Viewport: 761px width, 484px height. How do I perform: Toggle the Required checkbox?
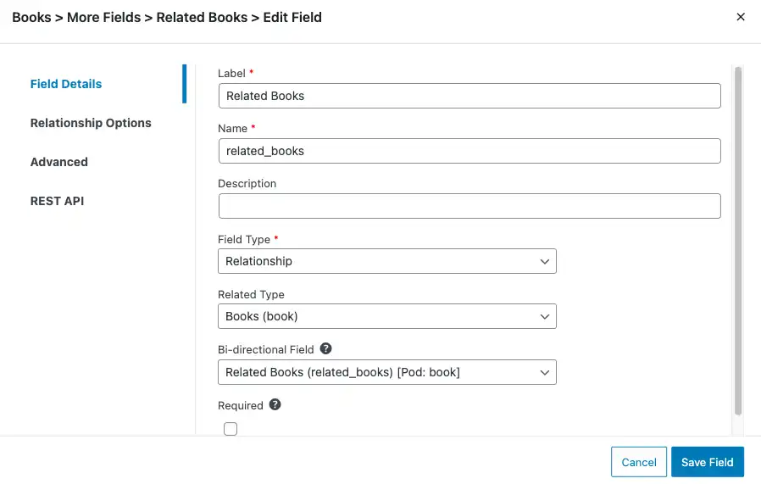tap(231, 429)
